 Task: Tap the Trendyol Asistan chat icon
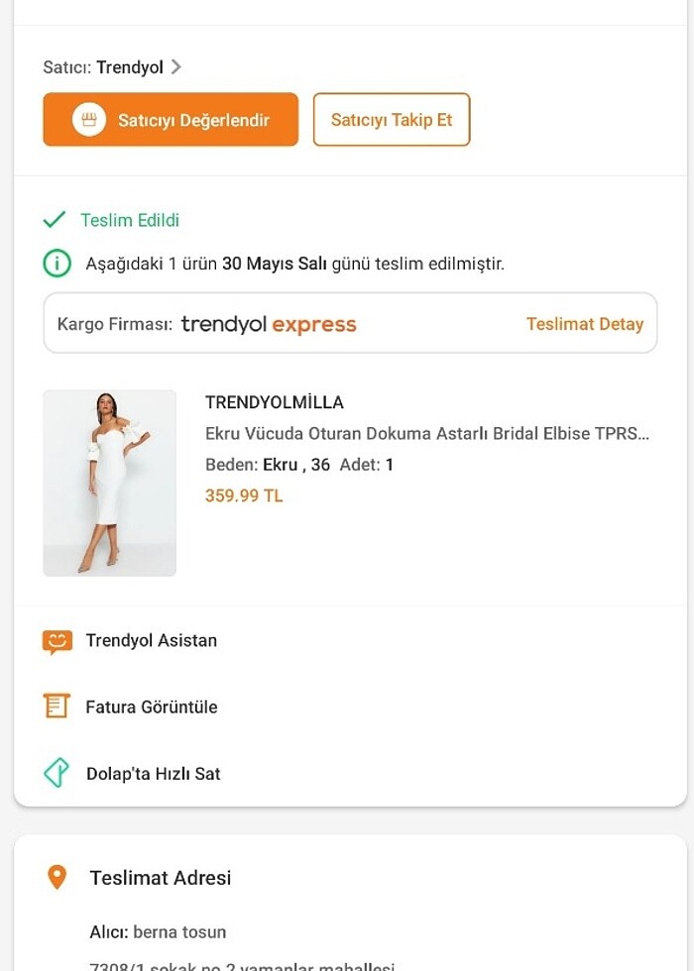(x=58, y=641)
